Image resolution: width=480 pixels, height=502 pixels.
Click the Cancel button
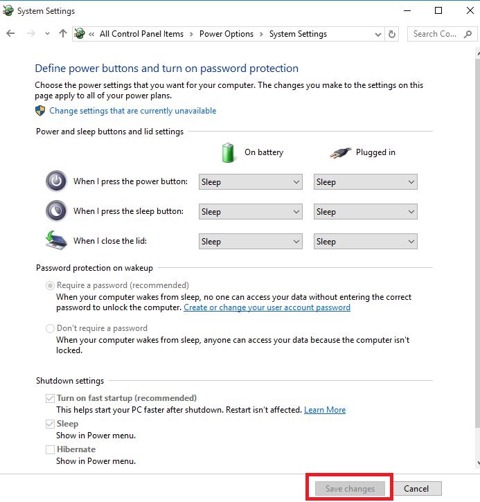(x=416, y=489)
